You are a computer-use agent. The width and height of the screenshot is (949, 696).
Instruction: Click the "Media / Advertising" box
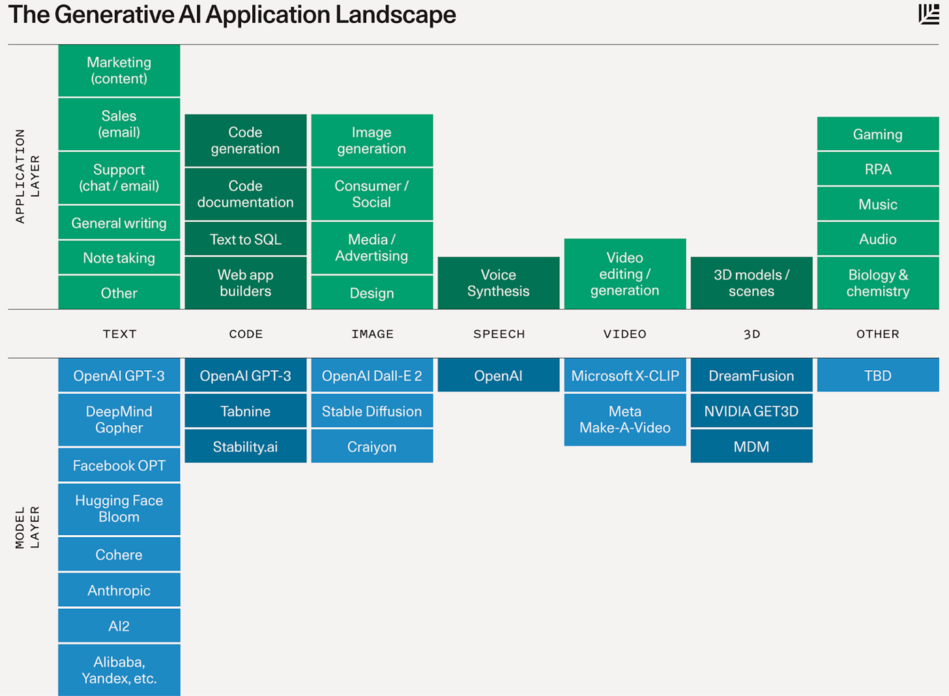(x=372, y=247)
